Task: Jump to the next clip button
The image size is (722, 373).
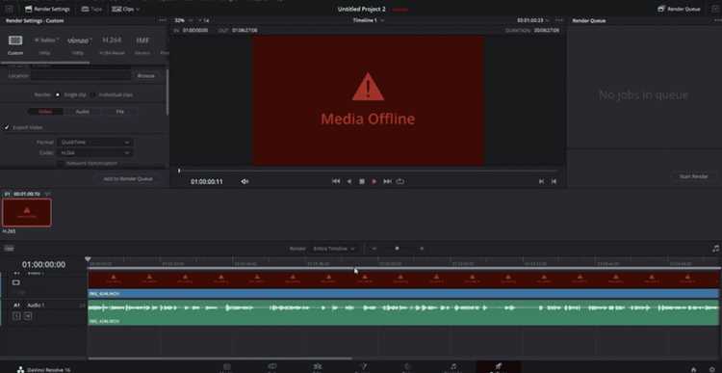Action: (x=554, y=181)
